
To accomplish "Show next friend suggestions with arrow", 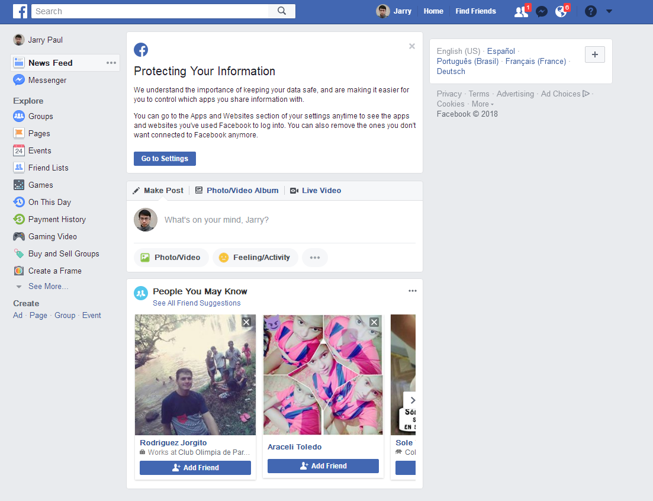I will (410, 400).
